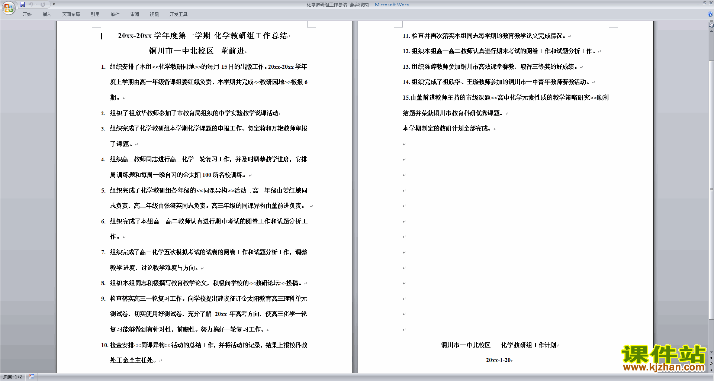
Task: Click the vertical scrollbar down arrow
Action: tap(711, 352)
